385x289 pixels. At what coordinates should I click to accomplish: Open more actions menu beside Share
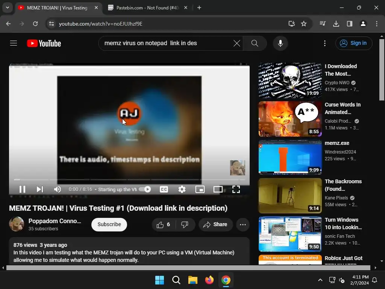pyautogui.click(x=243, y=224)
